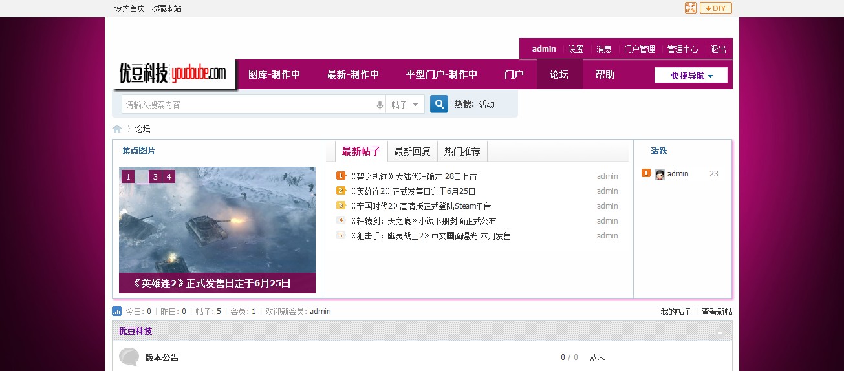Open 消息 messages link
The height and width of the screenshot is (371, 844).
603,49
